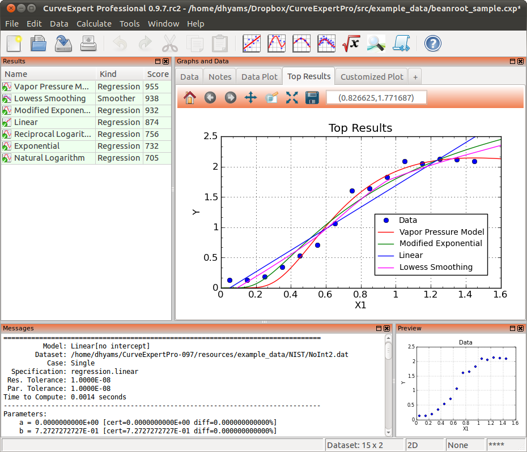Open a file with the folder icon
Image resolution: width=527 pixels, height=452 pixels.
tap(39, 44)
